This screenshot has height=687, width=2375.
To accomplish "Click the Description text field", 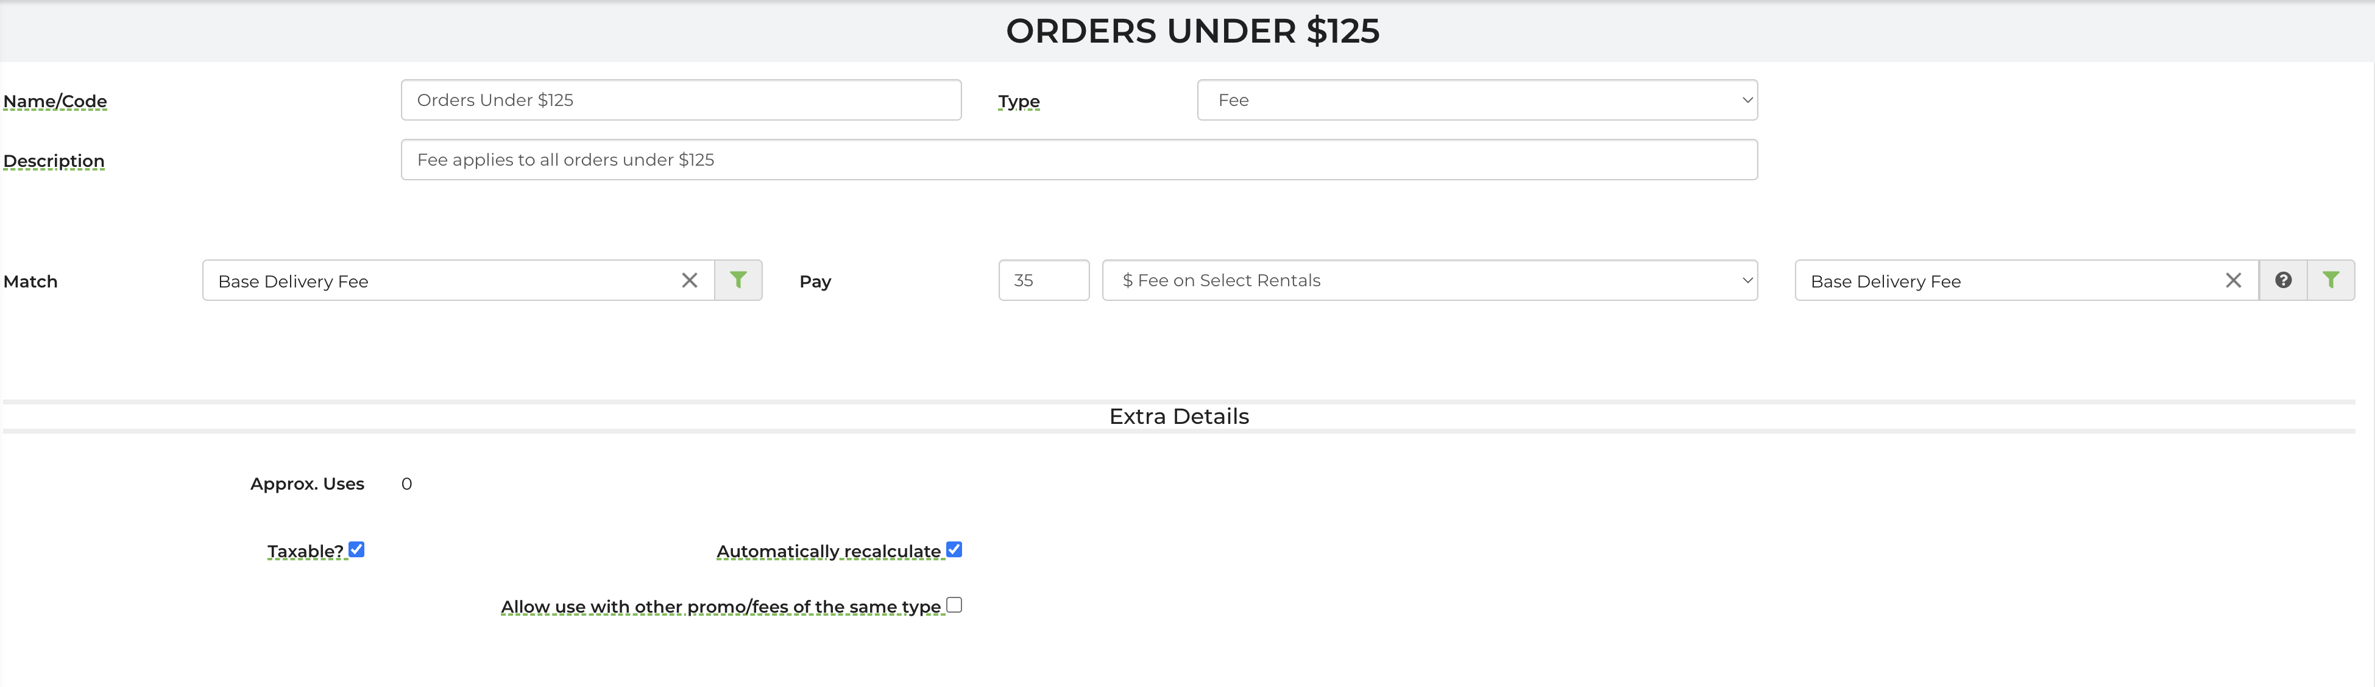I will click(x=1078, y=160).
